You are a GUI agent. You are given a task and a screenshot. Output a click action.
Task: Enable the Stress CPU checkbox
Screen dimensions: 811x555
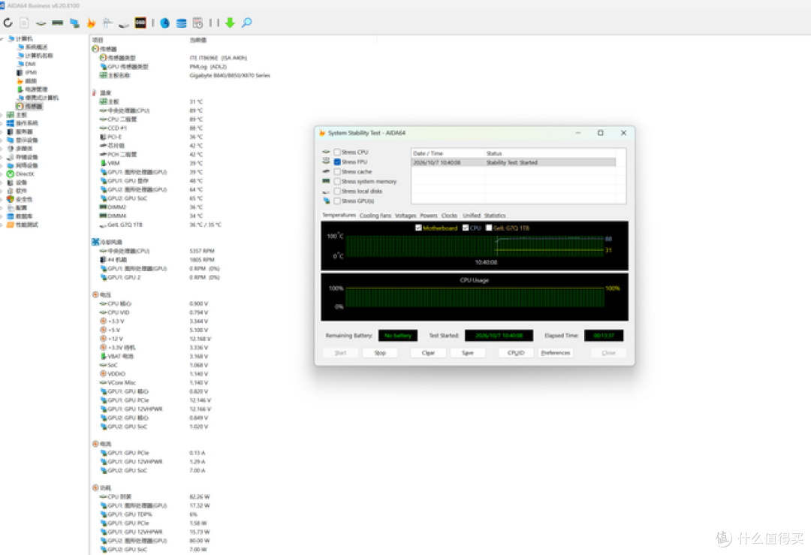[337, 152]
